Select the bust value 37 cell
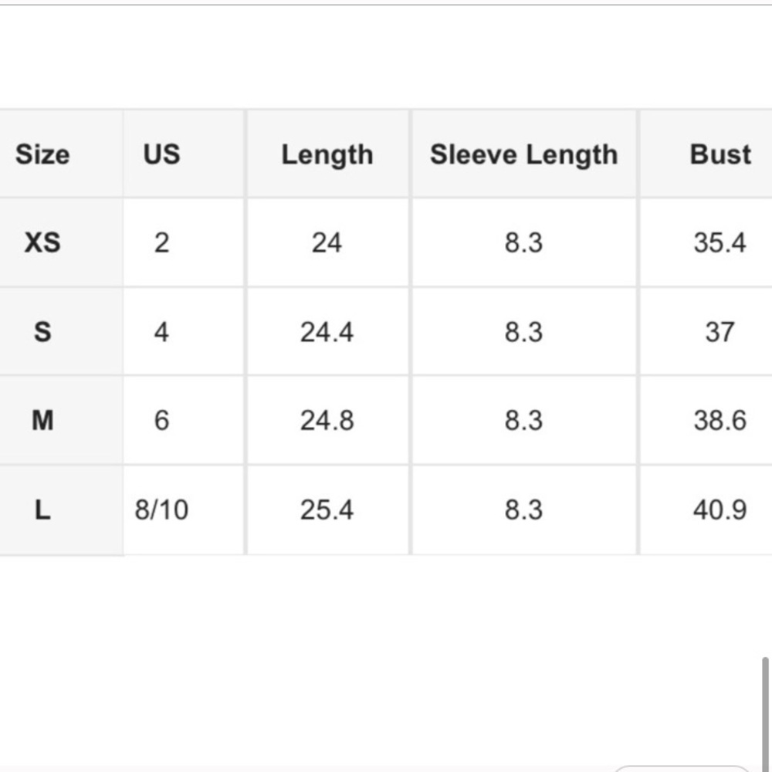 (x=720, y=331)
